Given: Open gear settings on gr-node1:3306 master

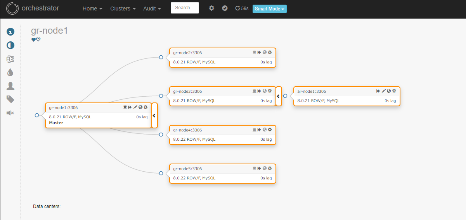Looking at the screenshot, I should click(146, 107).
